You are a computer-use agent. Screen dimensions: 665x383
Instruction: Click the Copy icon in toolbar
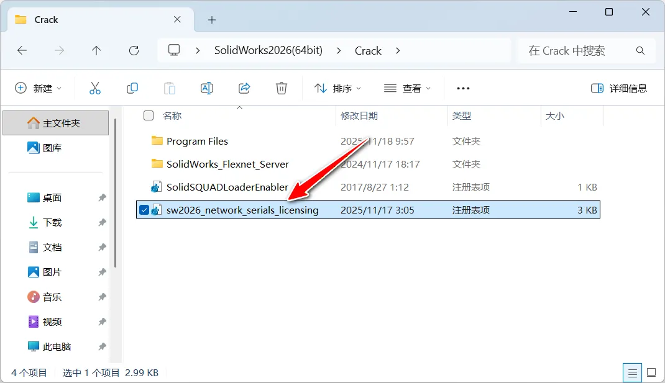point(132,88)
